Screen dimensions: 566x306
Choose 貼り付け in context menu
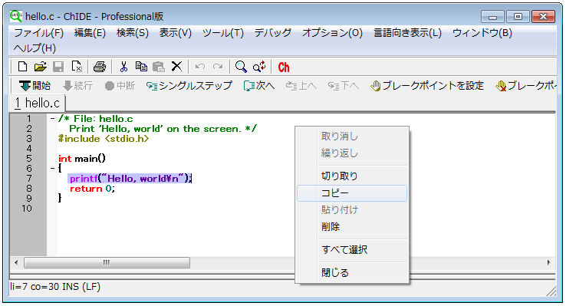coord(352,209)
